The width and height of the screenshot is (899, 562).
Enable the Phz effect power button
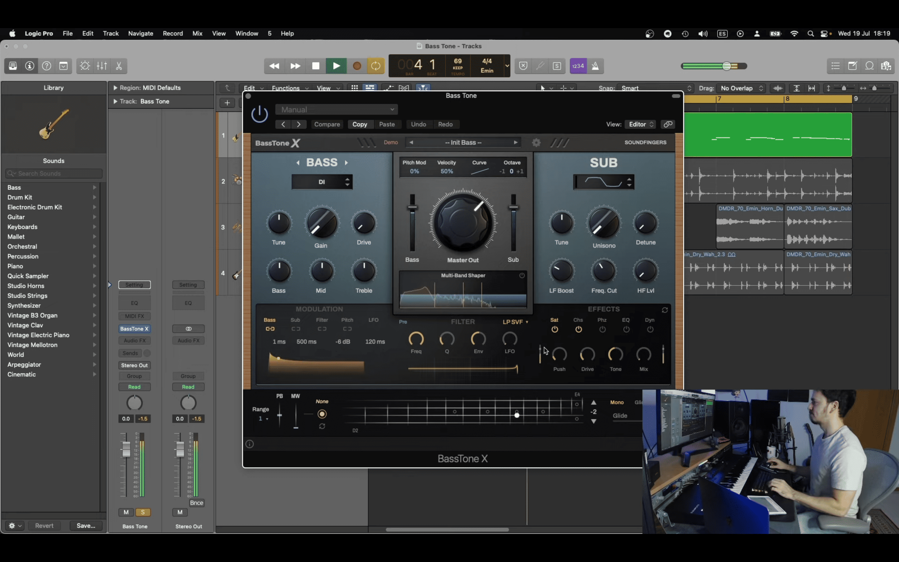pyautogui.click(x=602, y=329)
